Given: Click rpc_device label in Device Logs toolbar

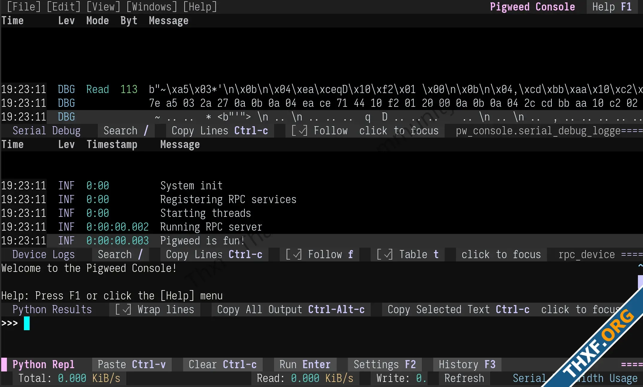Looking at the screenshot, I should click(586, 255).
